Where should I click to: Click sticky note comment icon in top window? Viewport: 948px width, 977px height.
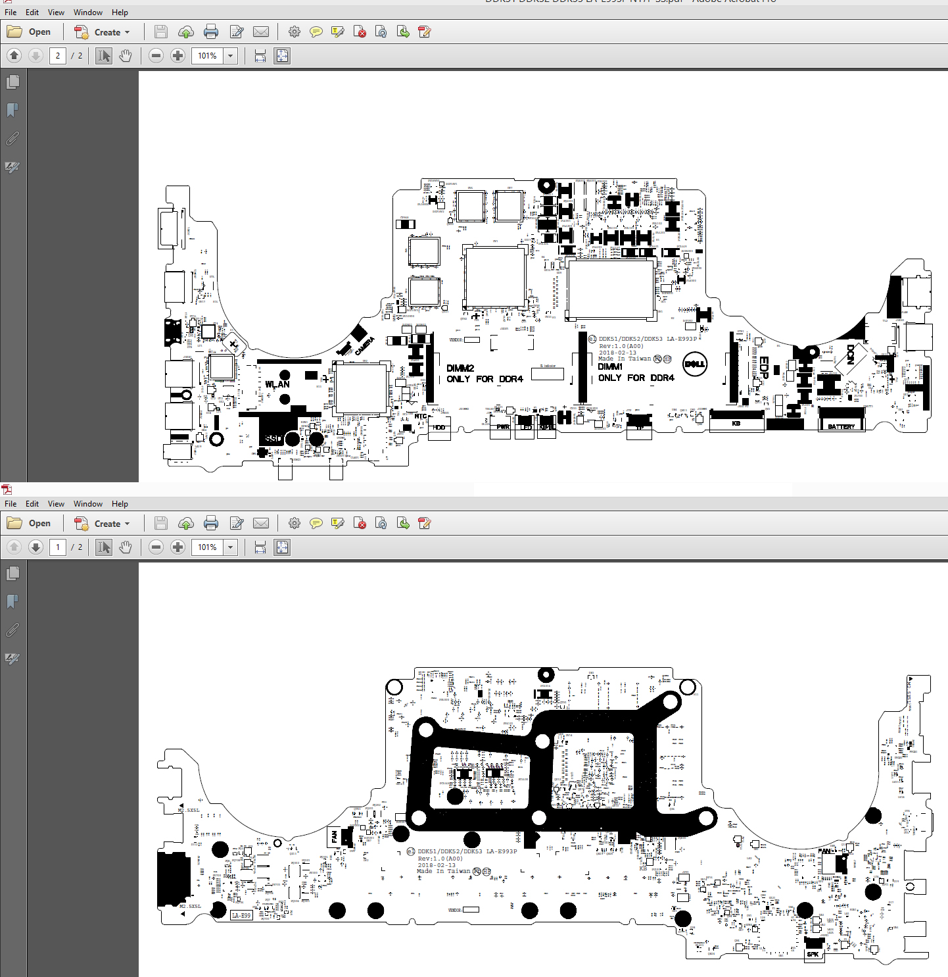point(316,32)
